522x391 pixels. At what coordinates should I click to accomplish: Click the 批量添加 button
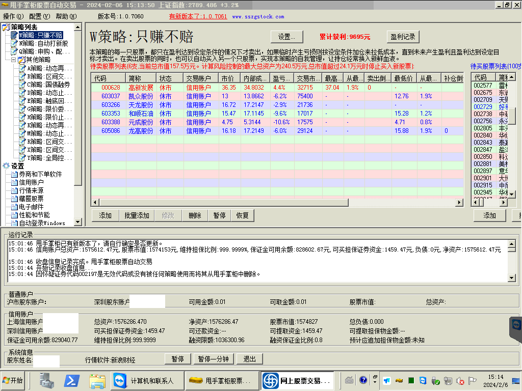click(137, 215)
